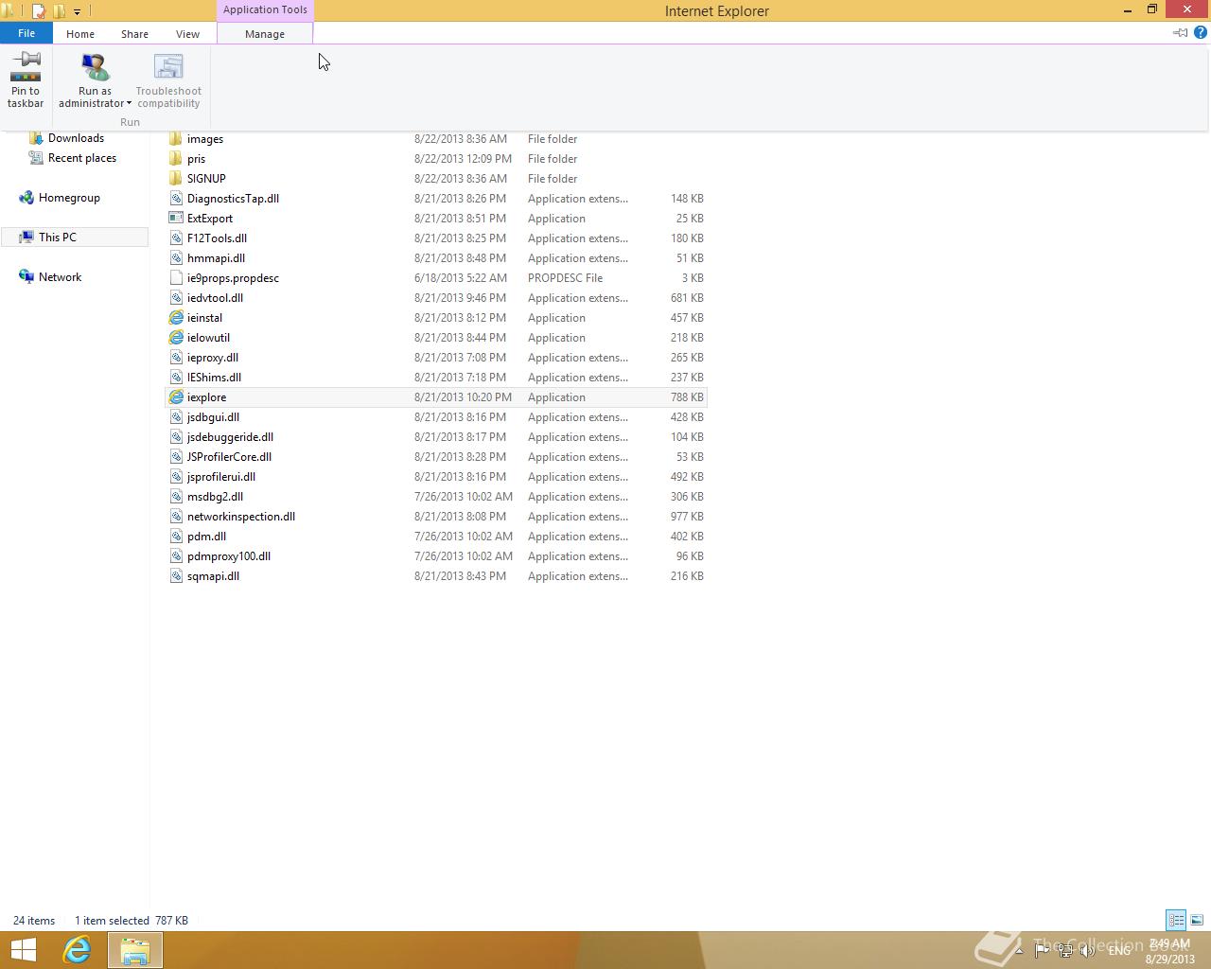Click the ieinstal application icon
Viewport: 1211px width, 969px height.
[176, 318]
